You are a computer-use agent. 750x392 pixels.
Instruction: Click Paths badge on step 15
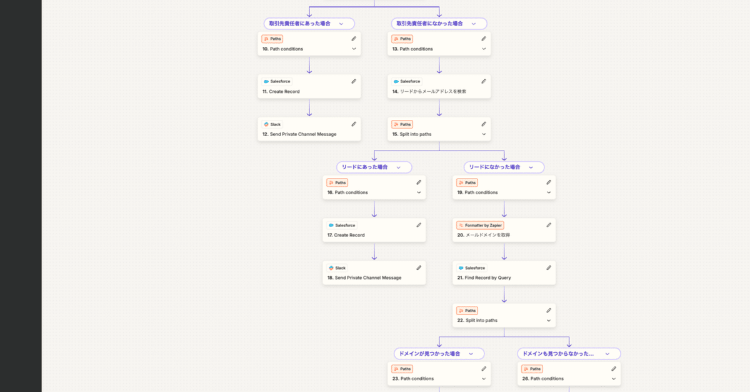(x=402, y=124)
